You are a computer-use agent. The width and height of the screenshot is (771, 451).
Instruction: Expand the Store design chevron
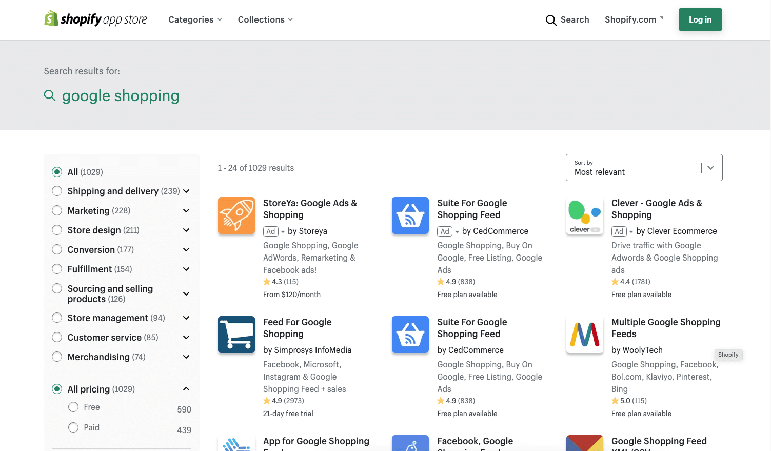coord(186,230)
